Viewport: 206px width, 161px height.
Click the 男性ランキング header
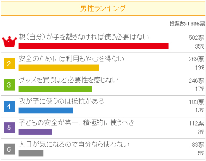[x=103, y=8]
